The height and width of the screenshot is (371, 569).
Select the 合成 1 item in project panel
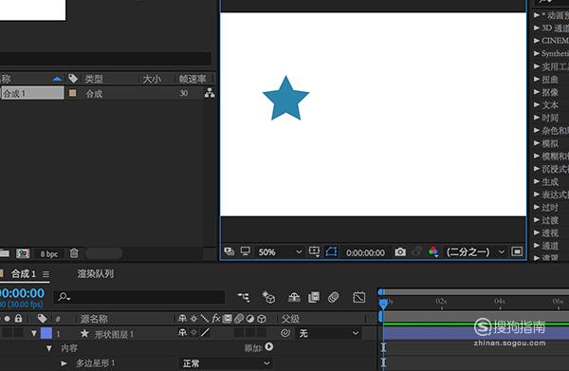point(32,93)
